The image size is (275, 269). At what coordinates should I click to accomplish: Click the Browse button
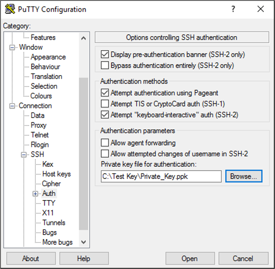244,176
